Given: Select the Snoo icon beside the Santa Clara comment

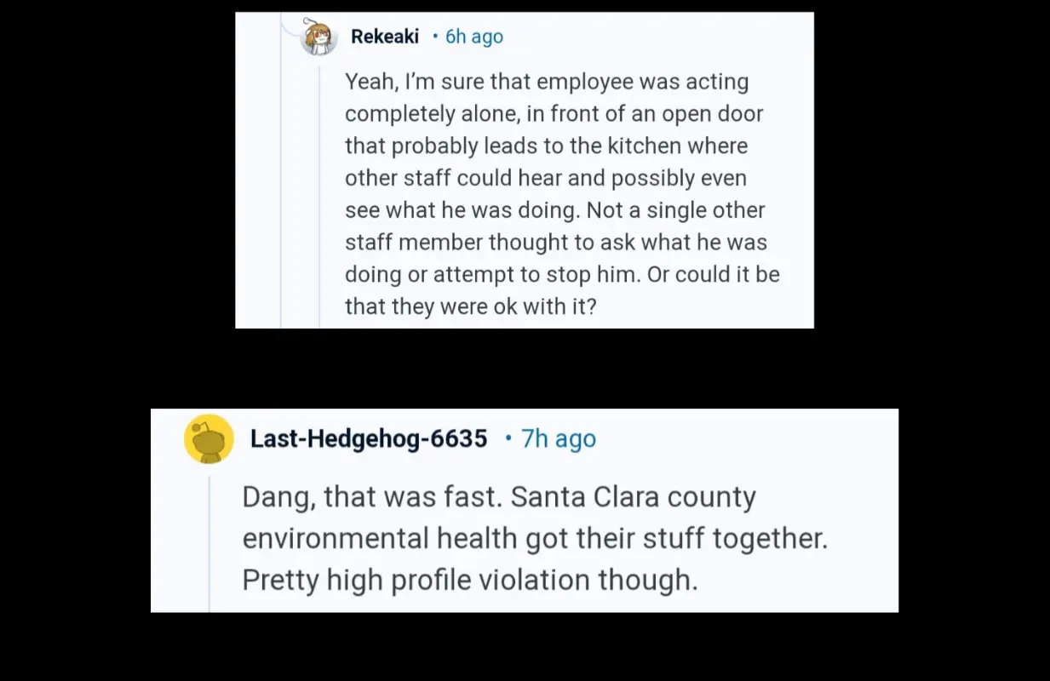Looking at the screenshot, I should [209, 438].
